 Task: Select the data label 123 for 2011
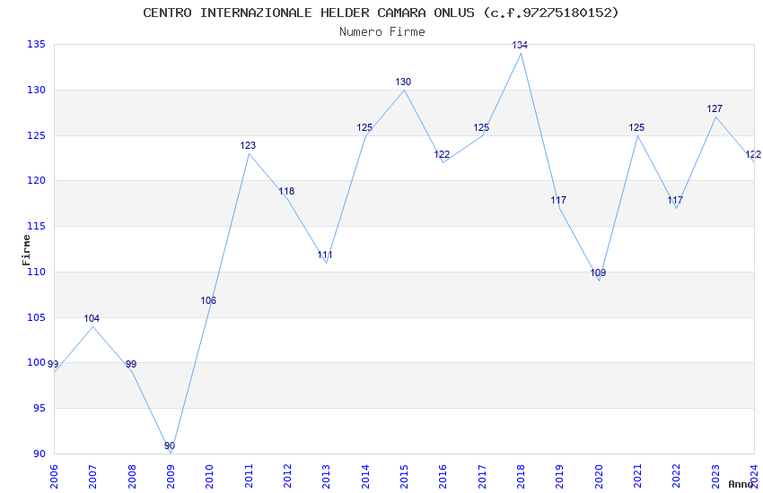click(x=248, y=145)
